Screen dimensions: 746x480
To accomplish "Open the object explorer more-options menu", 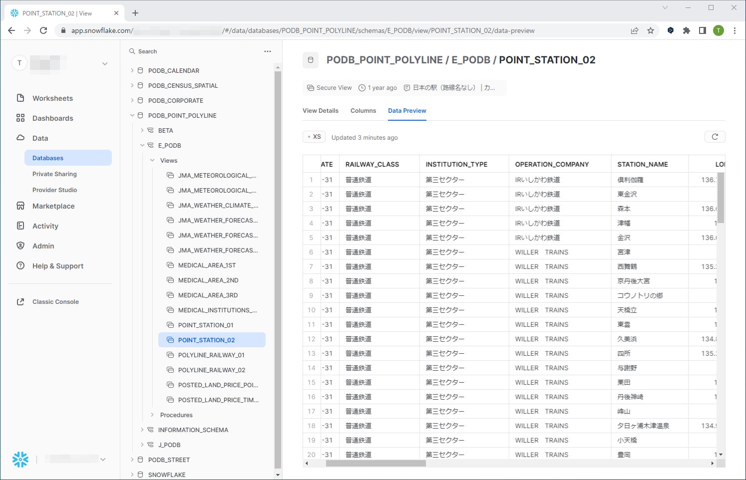I will (268, 51).
